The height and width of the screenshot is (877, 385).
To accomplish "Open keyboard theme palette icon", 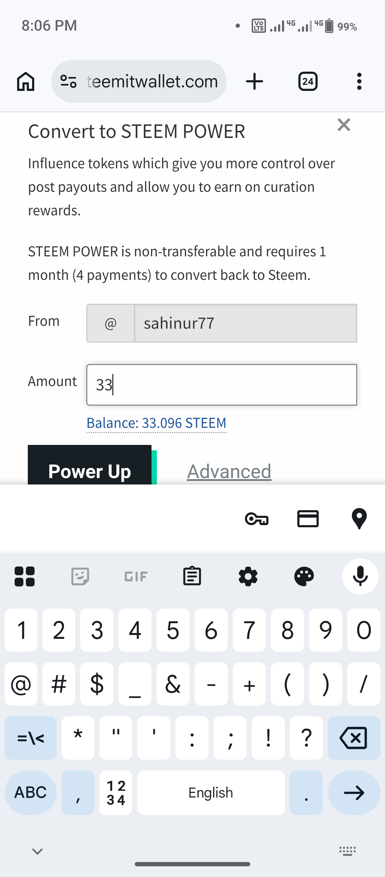I will [304, 576].
